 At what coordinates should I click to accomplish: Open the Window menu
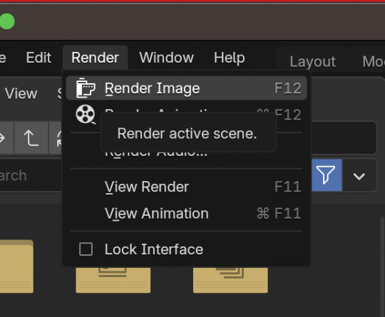[166, 58]
